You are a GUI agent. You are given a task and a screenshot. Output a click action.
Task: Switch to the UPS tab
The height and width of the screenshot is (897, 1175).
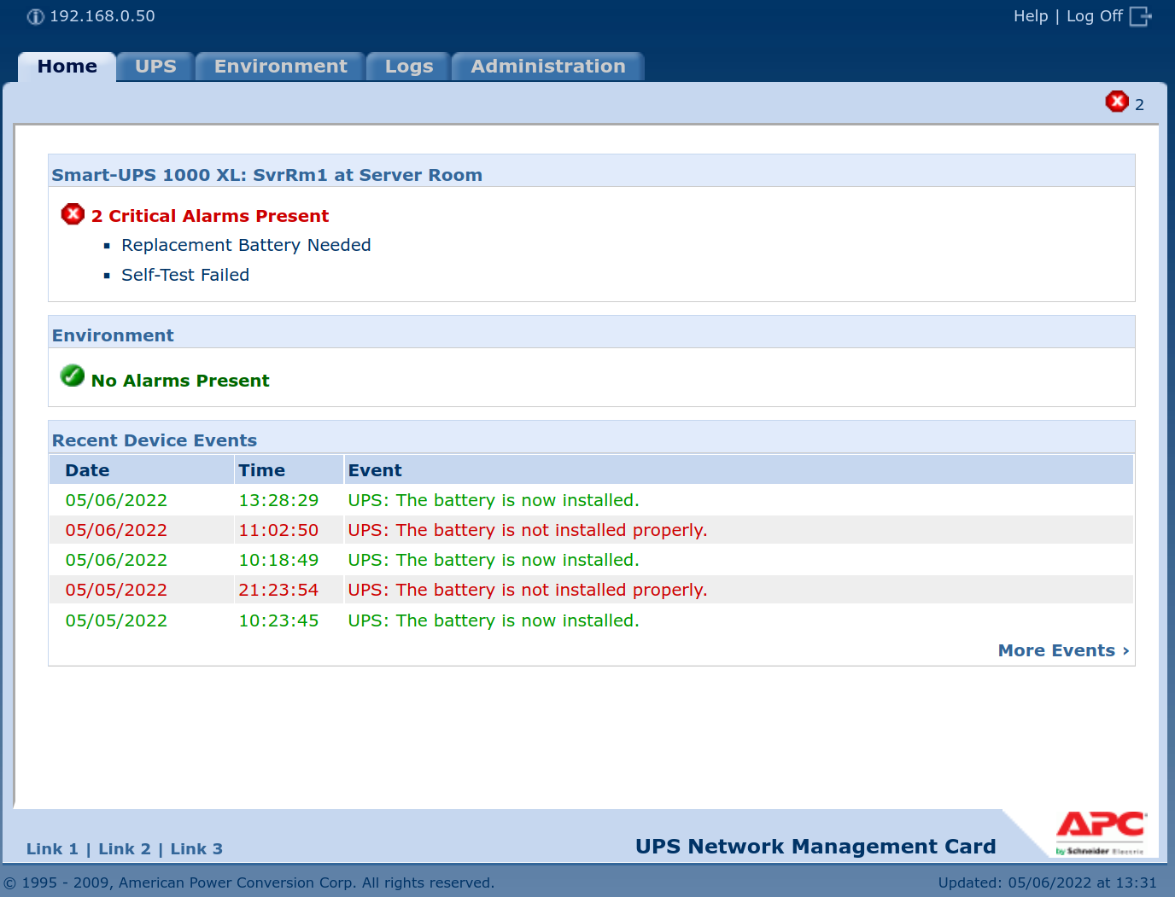[x=155, y=67]
